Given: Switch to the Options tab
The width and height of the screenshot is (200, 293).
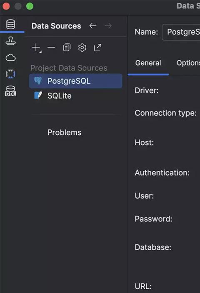Looking at the screenshot, I should [188, 63].
